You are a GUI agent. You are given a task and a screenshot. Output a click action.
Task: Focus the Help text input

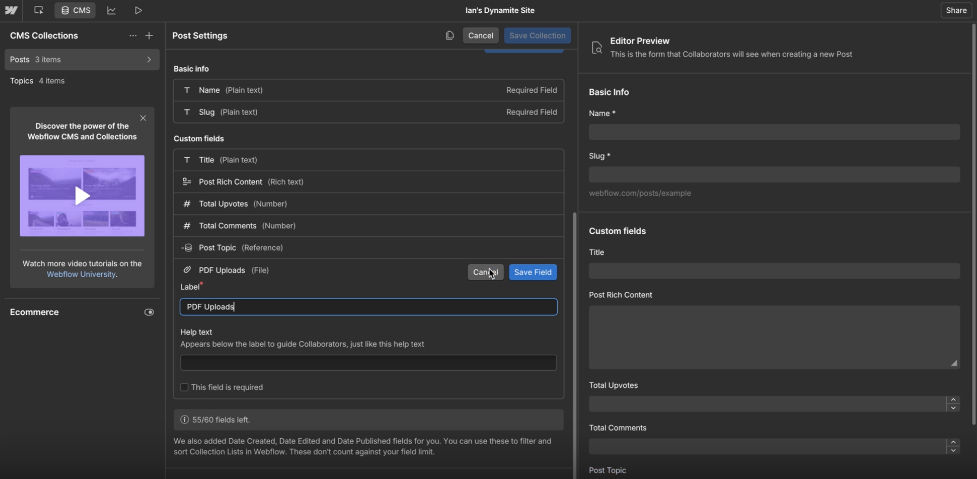click(x=368, y=363)
